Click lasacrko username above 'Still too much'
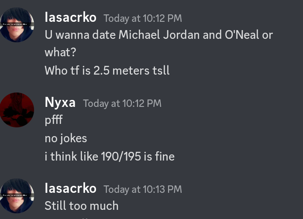The height and width of the screenshot is (219, 303). [71, 188]
